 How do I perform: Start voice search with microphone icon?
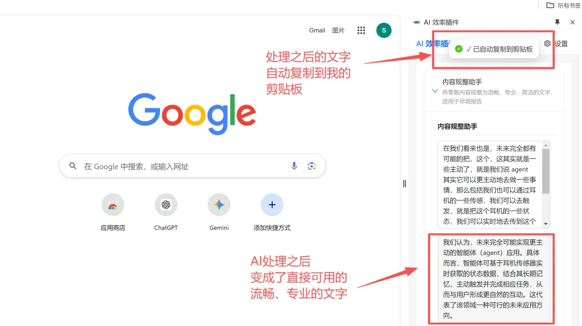(294, 166)
